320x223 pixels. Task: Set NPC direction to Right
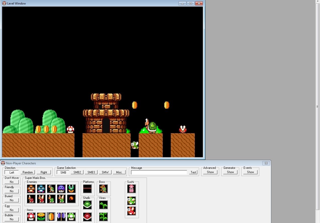tap(44, 172)
